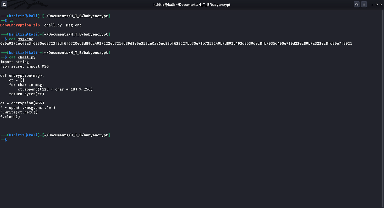Click the 'cat msg.enc' command

pyautogui.click(x=21, y=39)
